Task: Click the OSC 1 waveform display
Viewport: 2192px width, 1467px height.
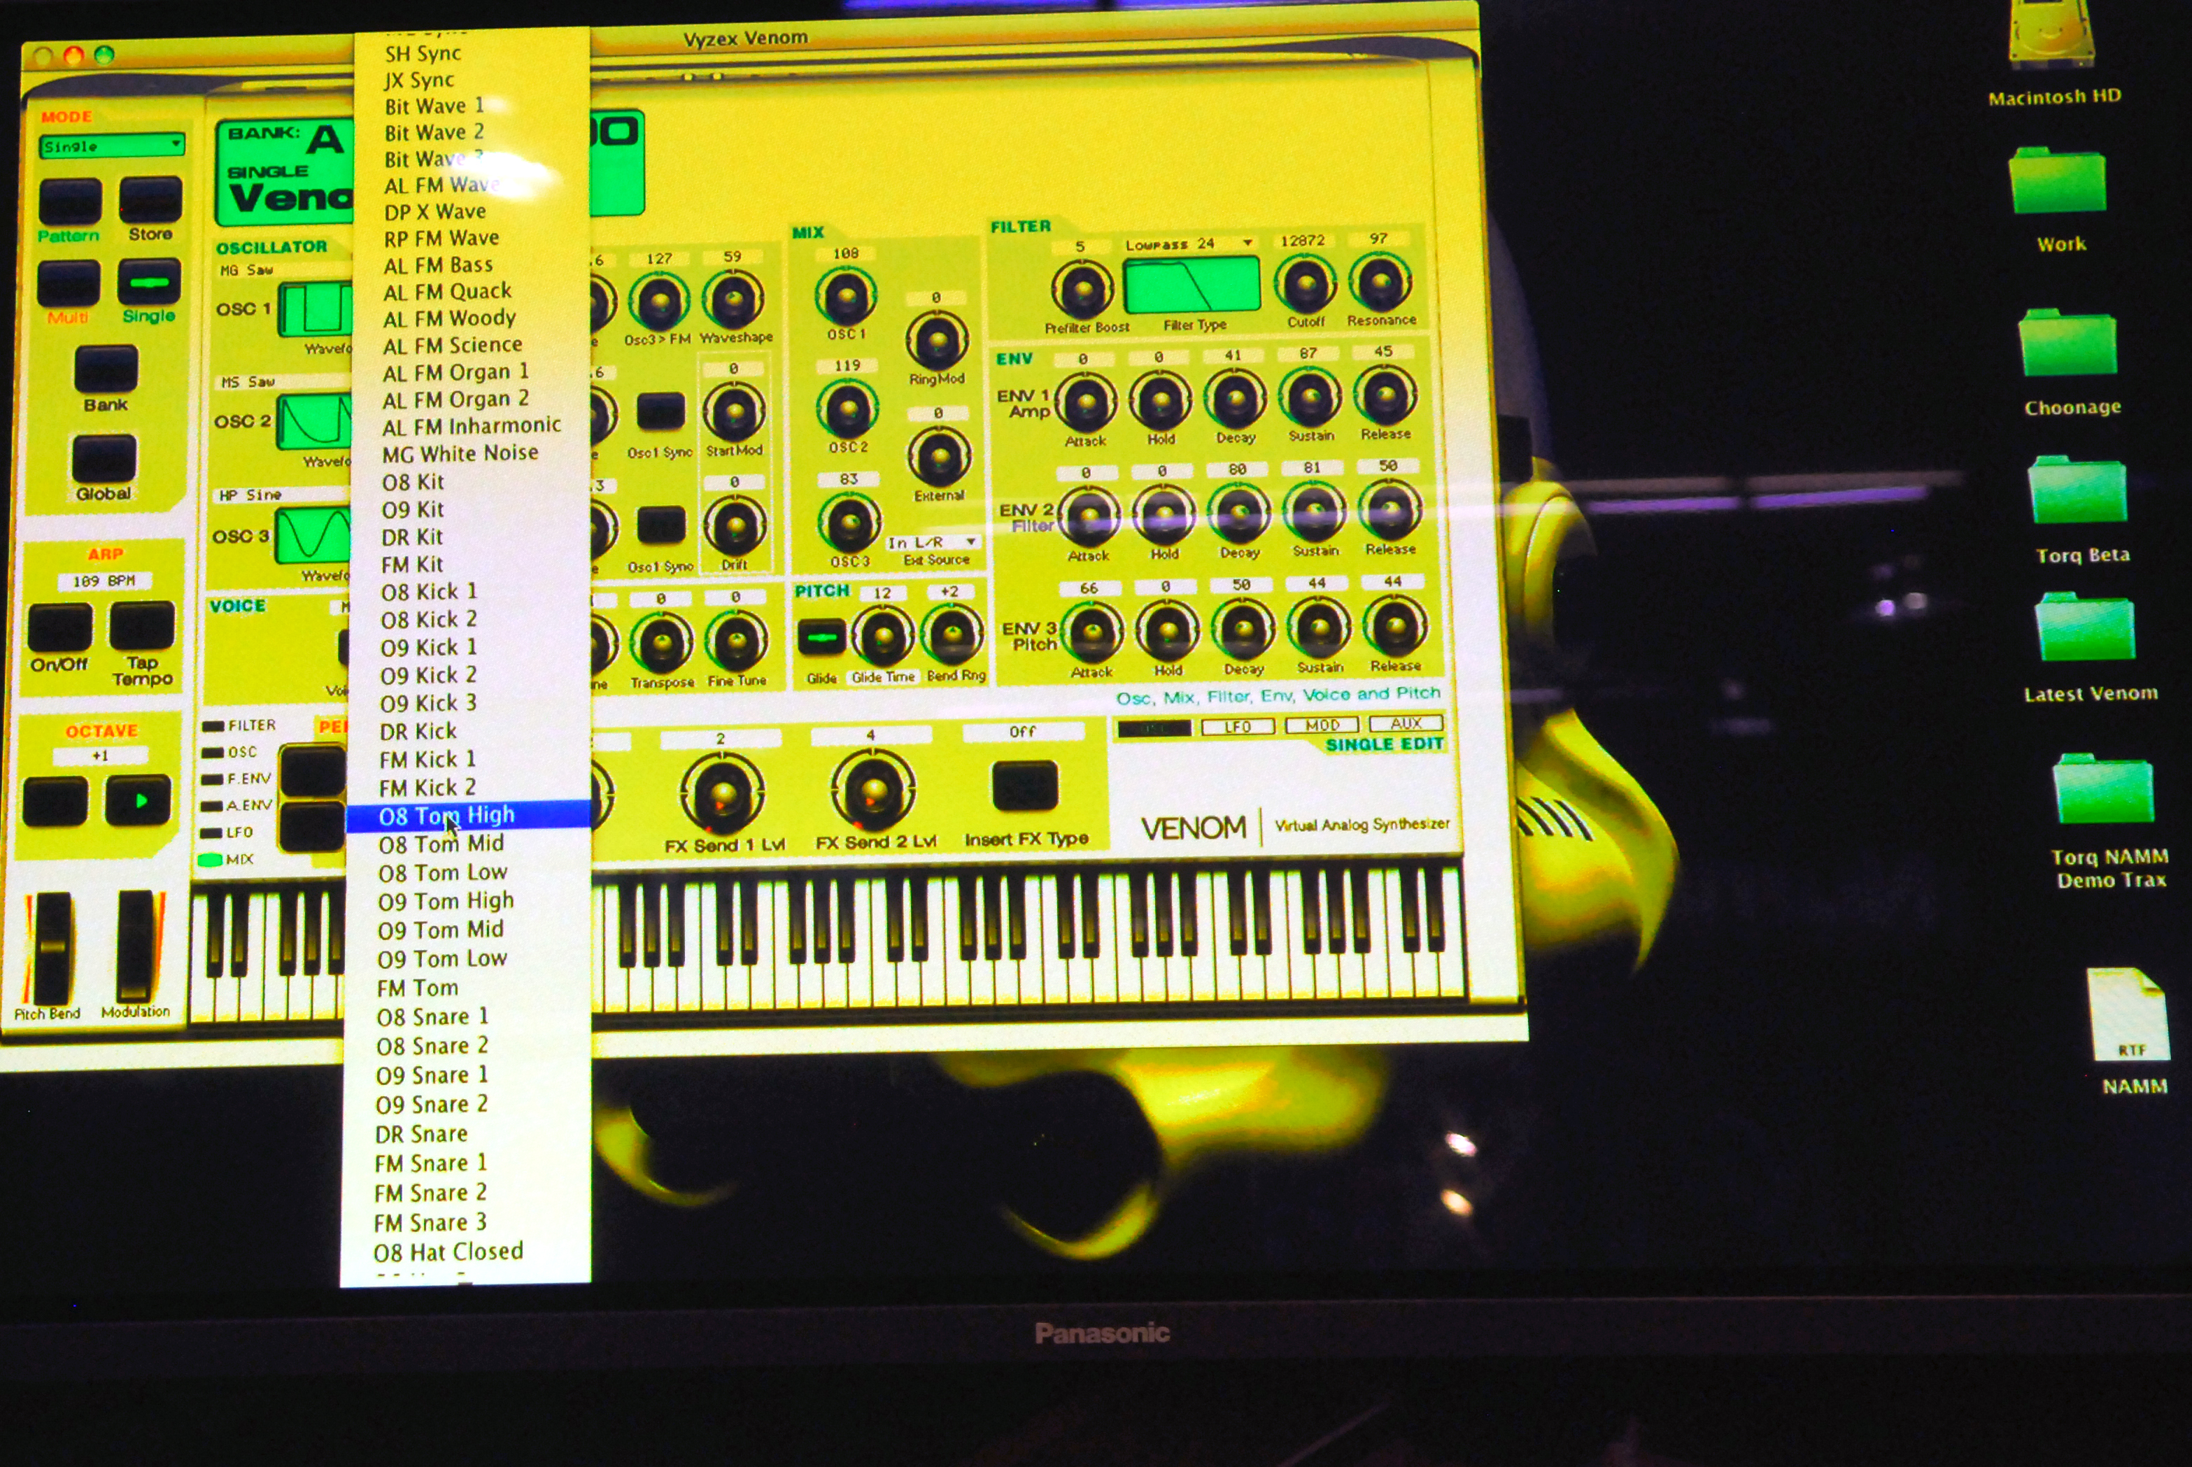Action: 316,309
